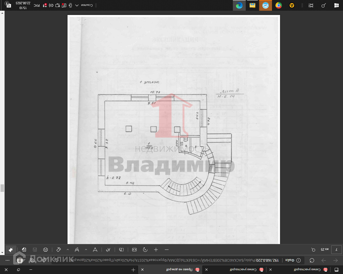Open a new browser tab

coord(133,270)
